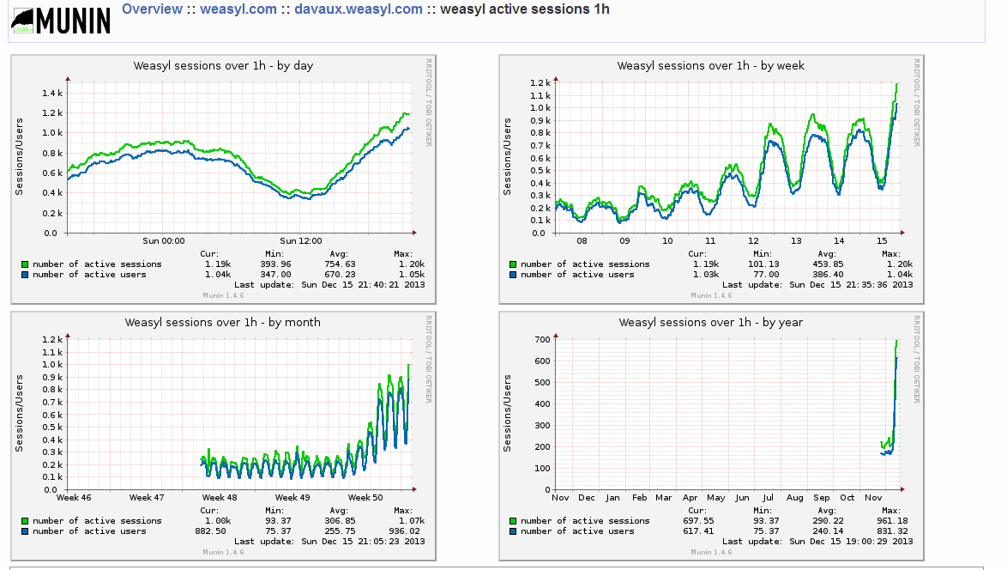Click the Munin logo
The image size is (1007, 570).
61,21
